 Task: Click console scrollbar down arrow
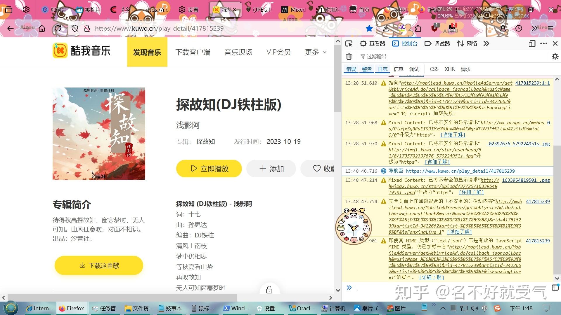(557, 279)
